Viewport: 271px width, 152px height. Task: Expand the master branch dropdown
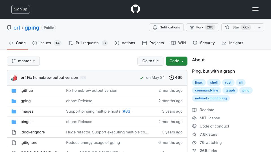coord(23,61)
